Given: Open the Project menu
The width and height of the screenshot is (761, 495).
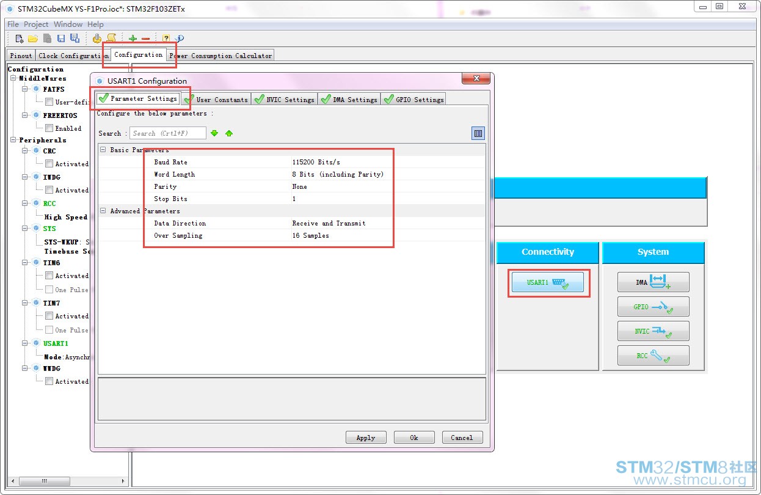Looking at the screenshot, I should click(36, 24).
